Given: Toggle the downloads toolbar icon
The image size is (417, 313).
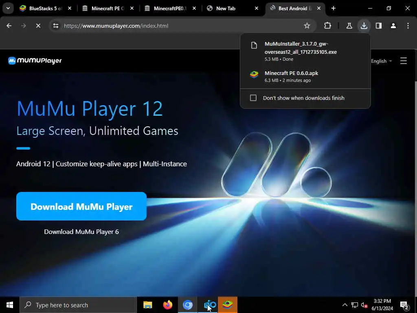Looking at the screenshot, I should [x=364, y=26].
